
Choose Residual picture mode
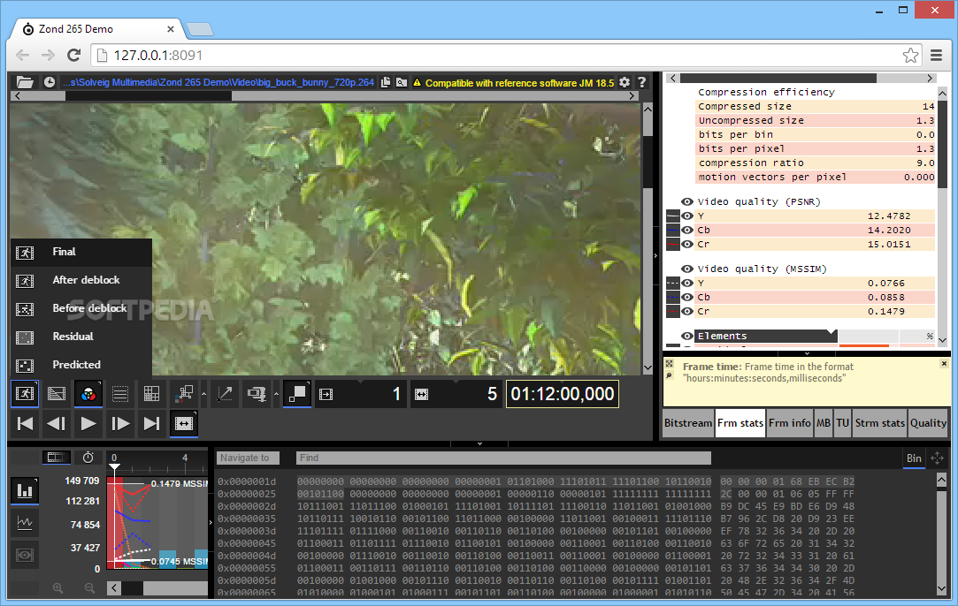(x=81, y=337)
